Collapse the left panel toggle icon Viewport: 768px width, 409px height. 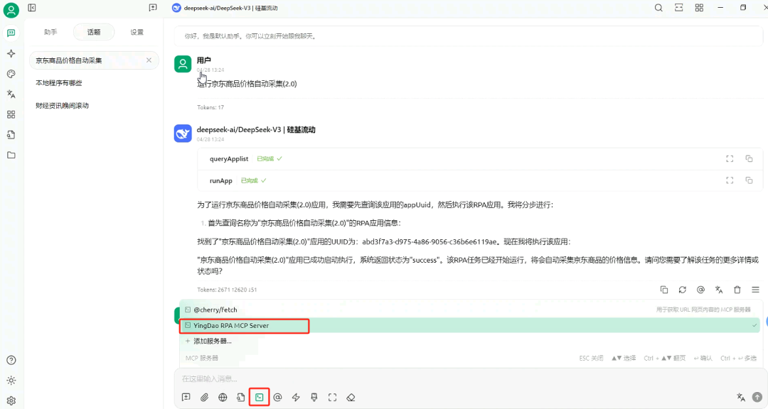[x=32, y=8]
